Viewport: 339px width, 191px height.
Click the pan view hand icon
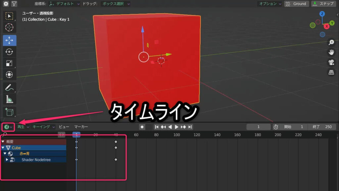(x=331, y=52)
